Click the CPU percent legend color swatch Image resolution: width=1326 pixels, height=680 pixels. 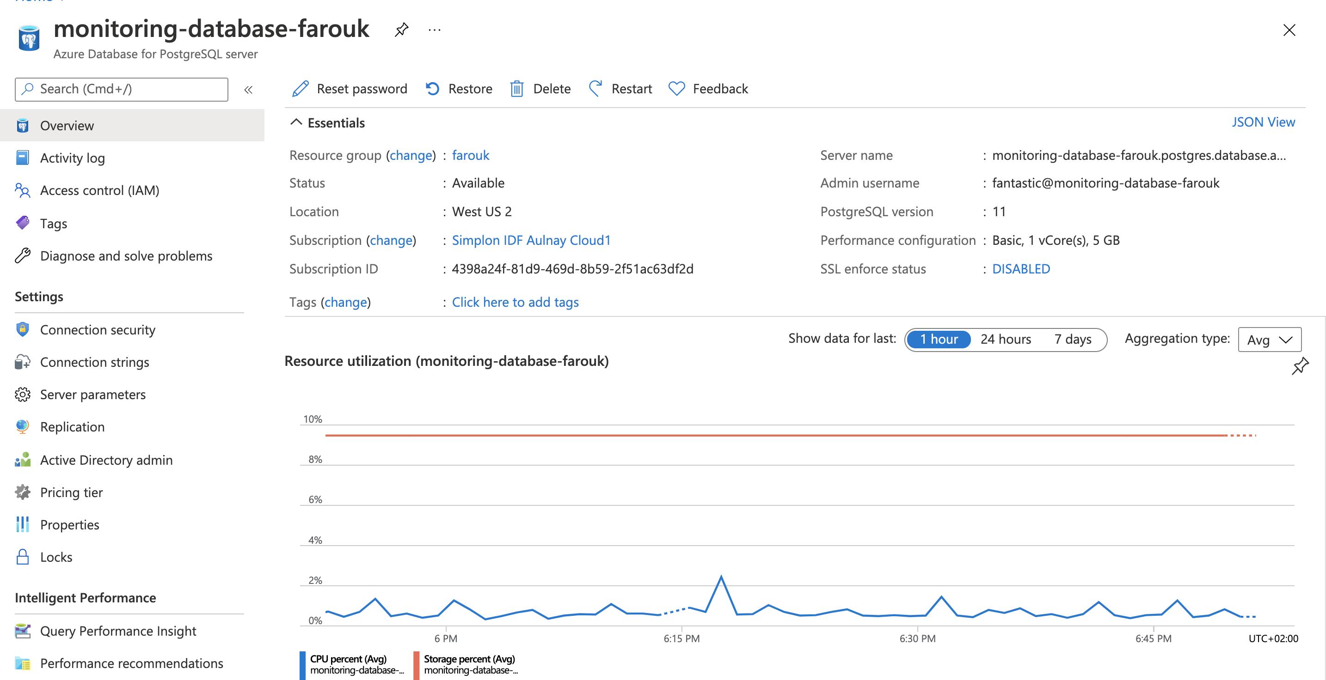point(303,665)
